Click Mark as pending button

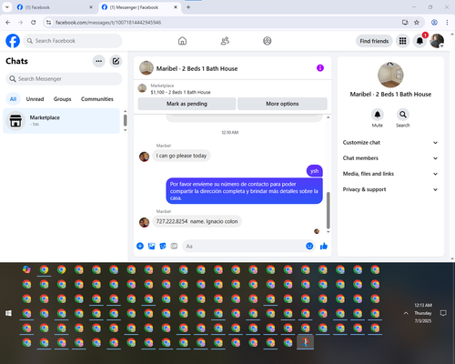pyautogui.click(x=187, y=104)
